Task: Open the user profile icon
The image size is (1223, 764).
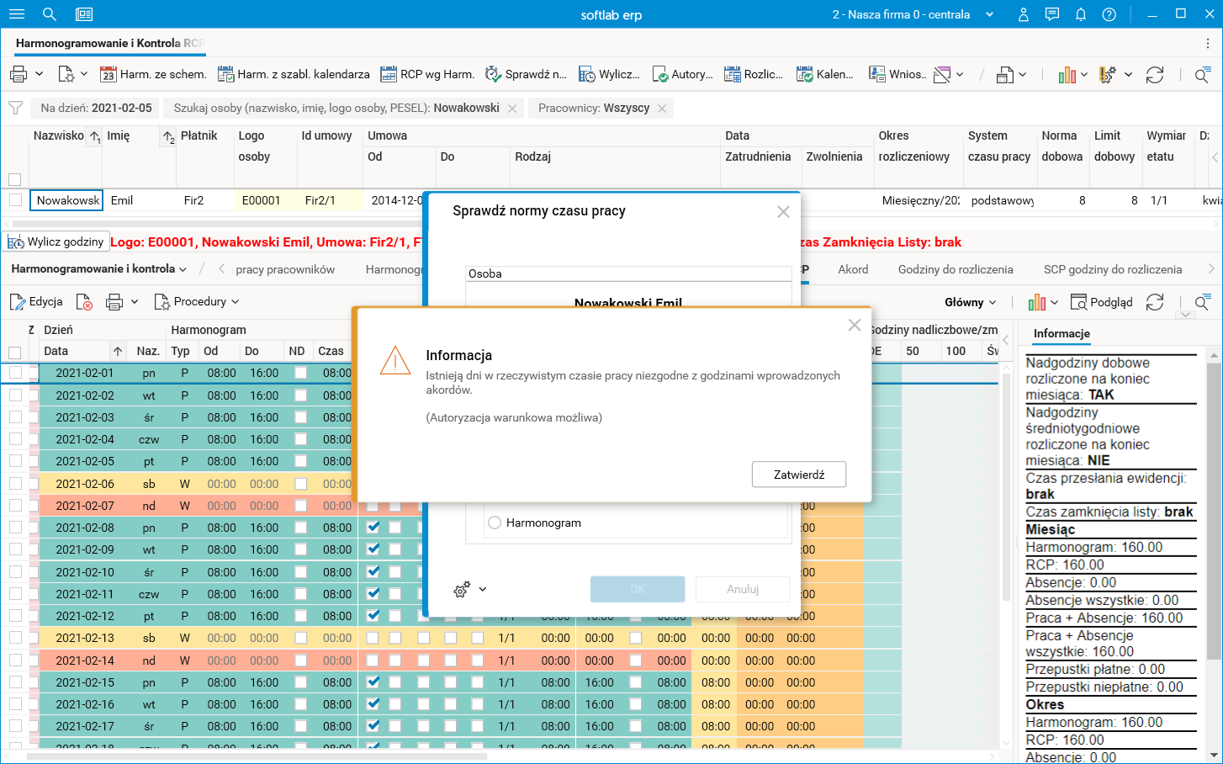Action: [1024, 14]
